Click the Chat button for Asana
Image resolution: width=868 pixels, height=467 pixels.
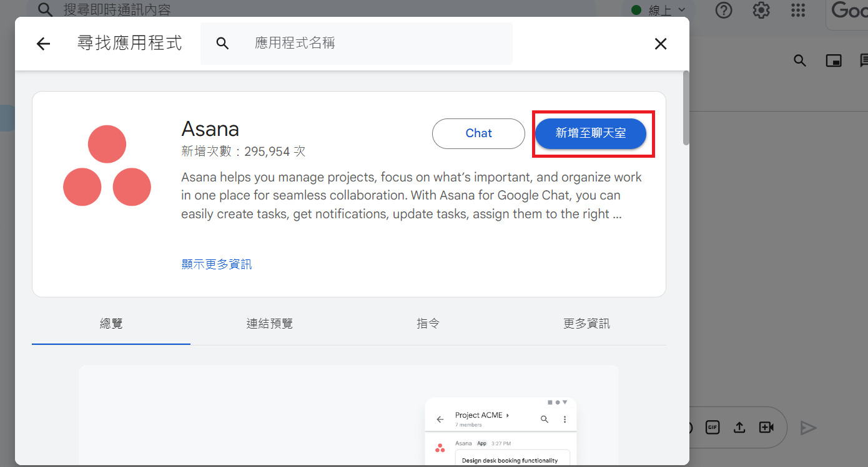pos(478,133)
